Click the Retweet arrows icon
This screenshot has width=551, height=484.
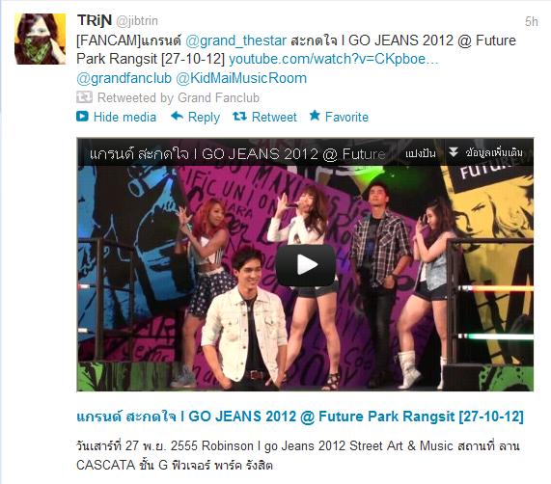(x=239, y=116)
